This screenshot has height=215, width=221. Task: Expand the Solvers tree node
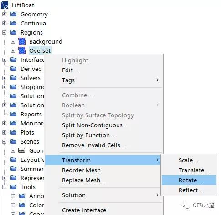click(x=5, y=78)
